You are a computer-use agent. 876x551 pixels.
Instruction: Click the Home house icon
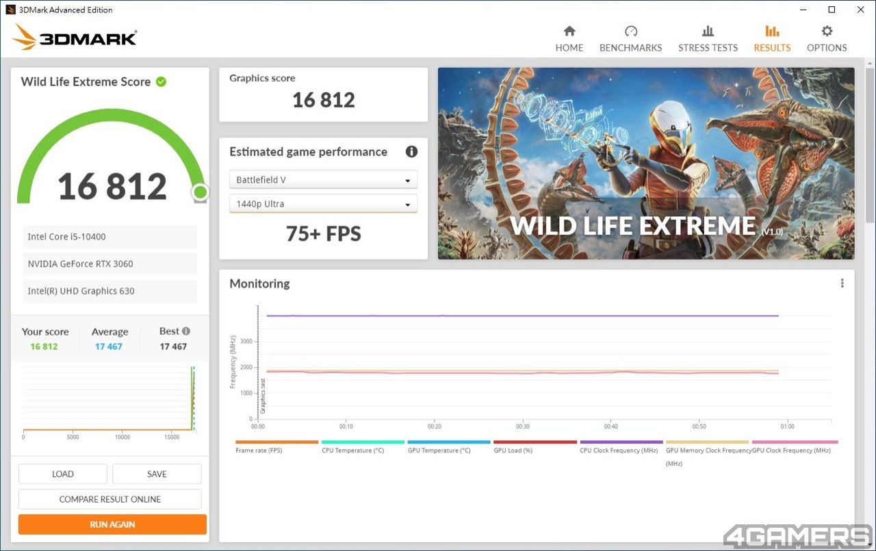[x=569, y=31]
